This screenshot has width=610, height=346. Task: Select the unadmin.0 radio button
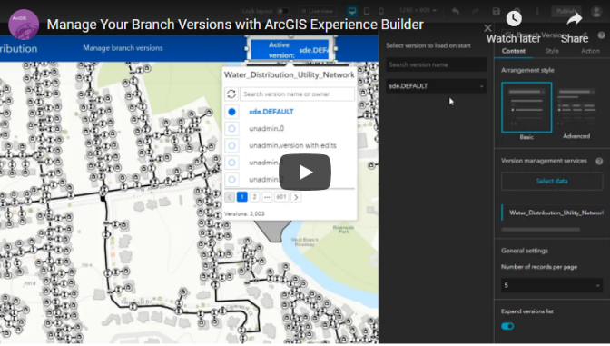tap(231, 128)
